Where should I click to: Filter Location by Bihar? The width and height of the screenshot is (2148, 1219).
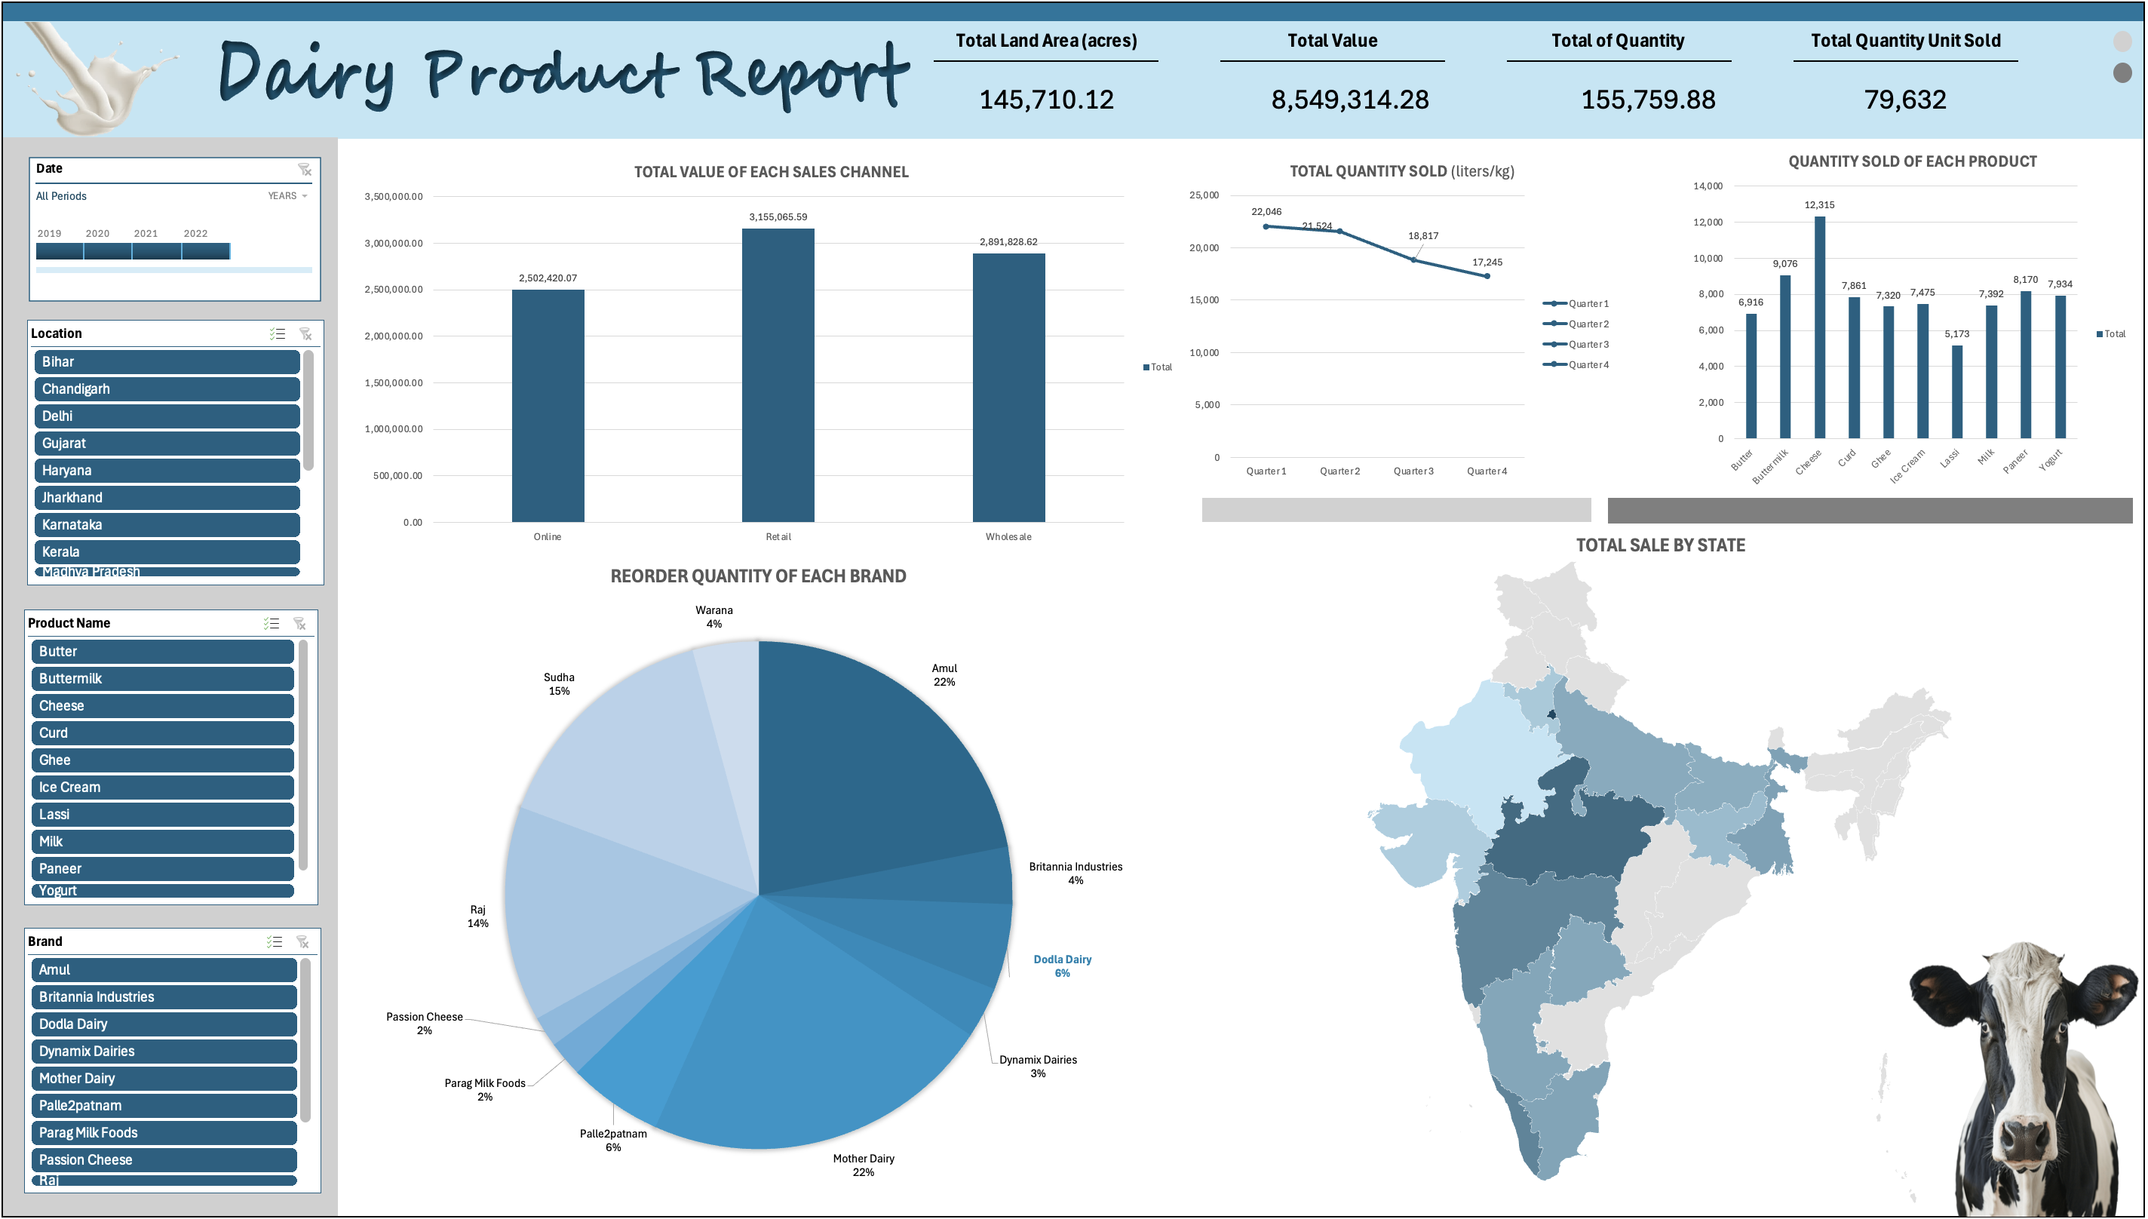(x=167, y=363)
